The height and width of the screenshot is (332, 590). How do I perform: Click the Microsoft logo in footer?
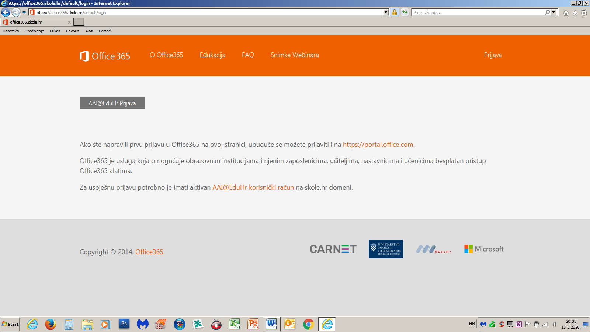pyautogui.click(x=484, y=249)
